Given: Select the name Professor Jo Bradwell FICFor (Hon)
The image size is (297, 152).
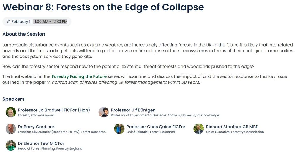Looking at the screenshot, I should tap(54, 110).
